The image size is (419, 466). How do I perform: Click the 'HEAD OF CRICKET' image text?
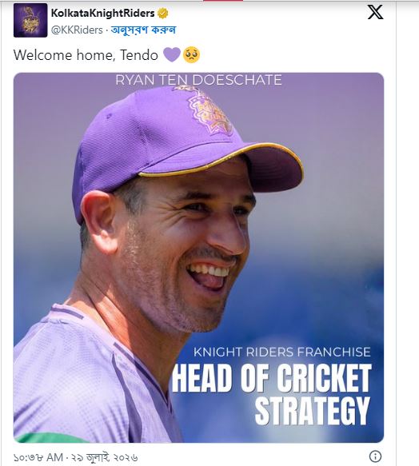point(272,377)
